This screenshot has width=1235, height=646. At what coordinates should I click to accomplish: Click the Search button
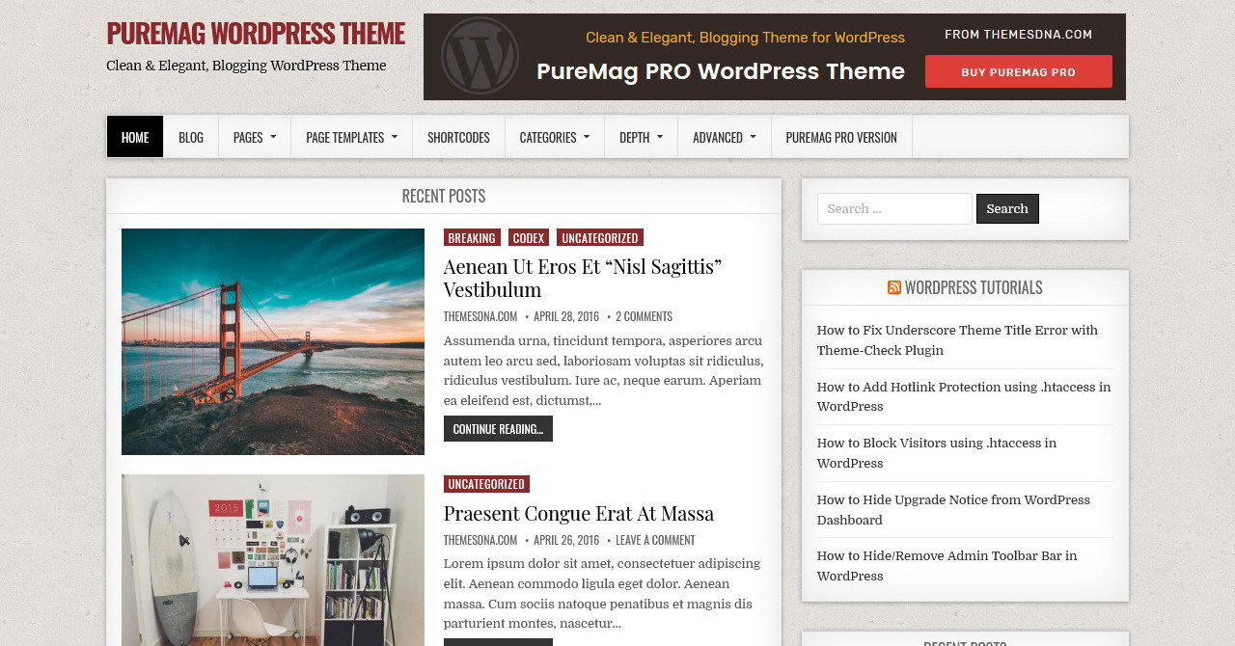(1007, 208)
